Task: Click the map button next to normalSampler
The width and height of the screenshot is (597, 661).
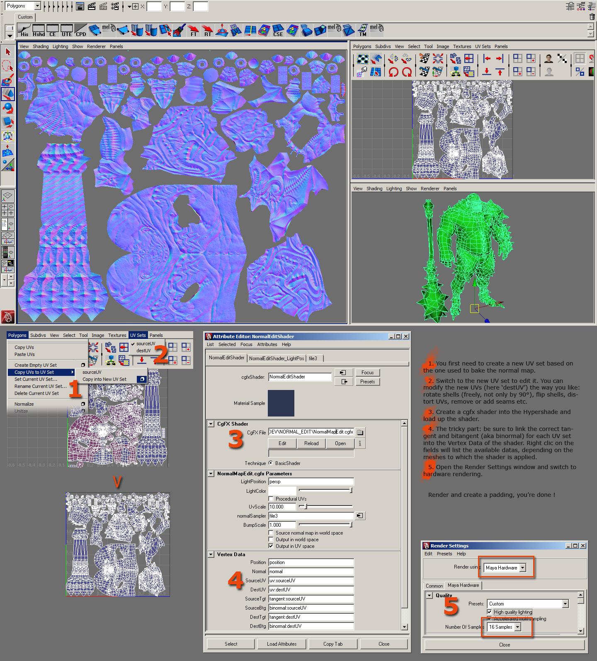Action: coord(360,516)
